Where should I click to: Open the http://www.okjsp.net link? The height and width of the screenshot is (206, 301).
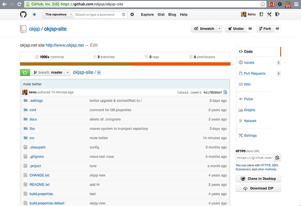65,45
